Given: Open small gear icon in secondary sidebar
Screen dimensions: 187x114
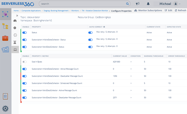Looking at the screenshot, I should click(15, 28).
